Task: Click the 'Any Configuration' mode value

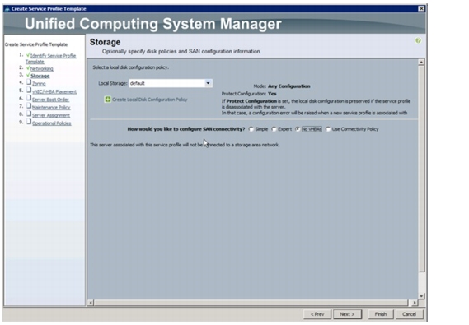Action: tap(289, 86)
